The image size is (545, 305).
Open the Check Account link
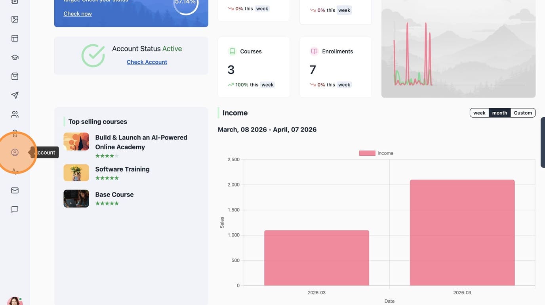[x=147, y=62]
